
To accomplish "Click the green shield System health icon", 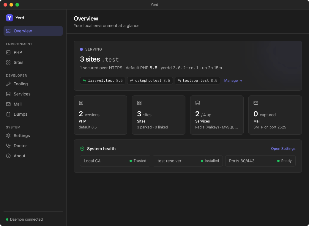I will [x=82, y=149].
